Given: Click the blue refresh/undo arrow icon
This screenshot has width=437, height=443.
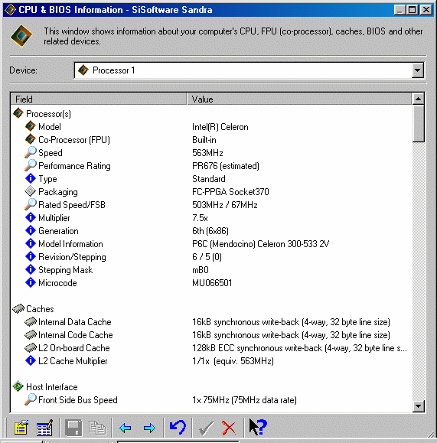Looking at the screenshot, I should pos(178,427).
